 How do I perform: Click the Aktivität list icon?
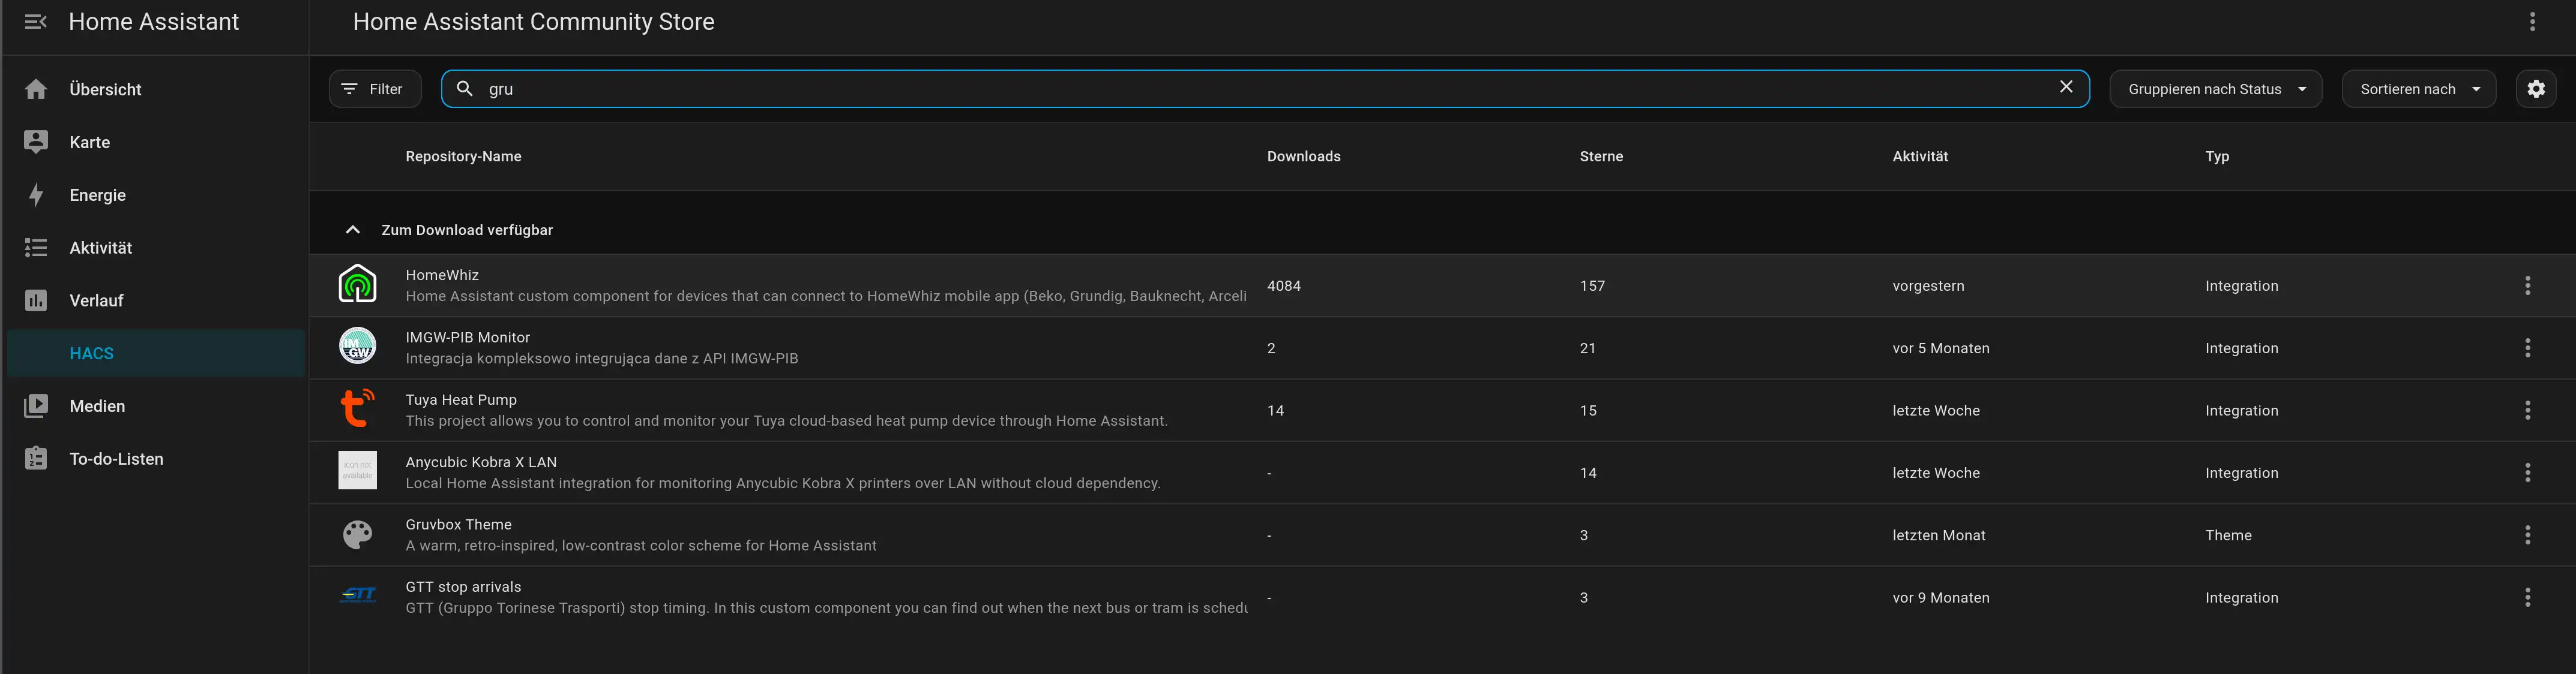tap(36, 248)
